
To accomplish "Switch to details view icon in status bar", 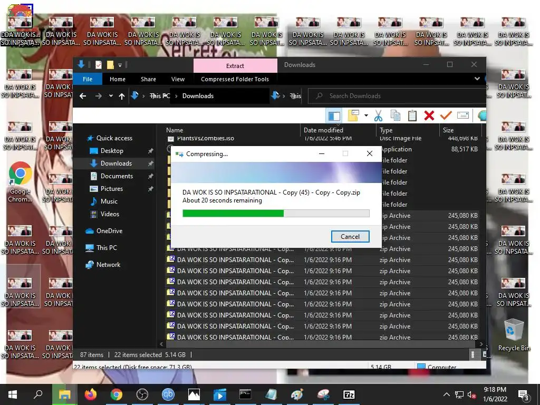I will (473, 354).
